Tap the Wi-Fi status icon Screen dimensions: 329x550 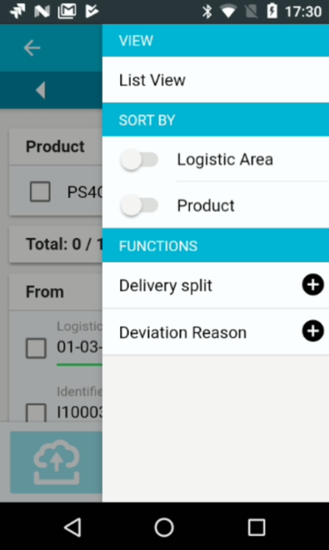[228, 12]
